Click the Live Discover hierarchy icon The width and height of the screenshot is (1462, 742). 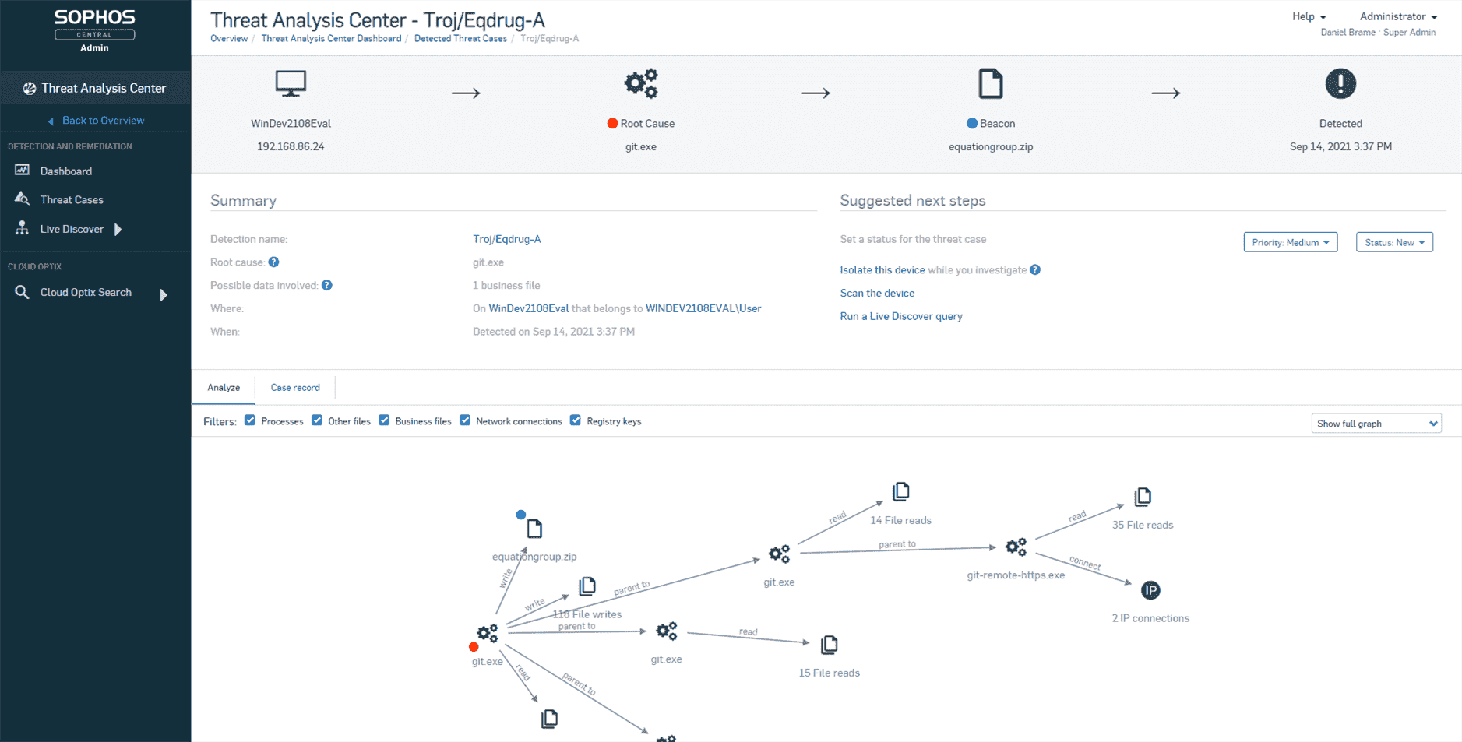tap(22, 228)
